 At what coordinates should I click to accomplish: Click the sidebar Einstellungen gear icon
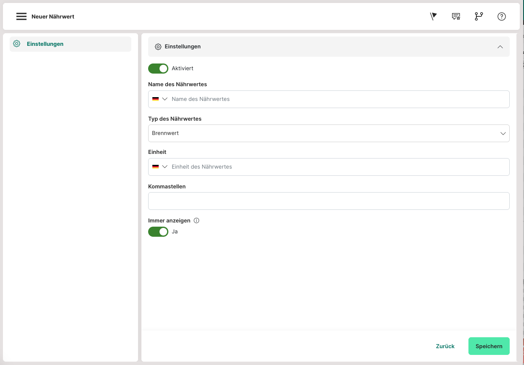point(17,44)
